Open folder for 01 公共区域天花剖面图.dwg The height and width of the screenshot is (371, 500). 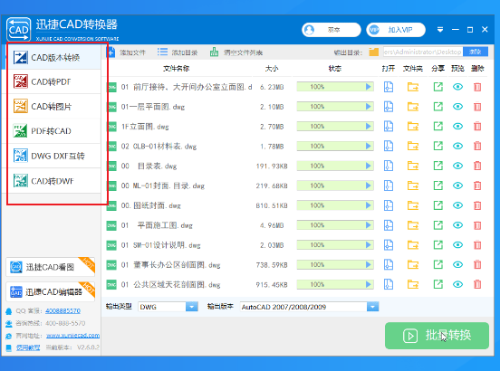[x=413, y=284]
